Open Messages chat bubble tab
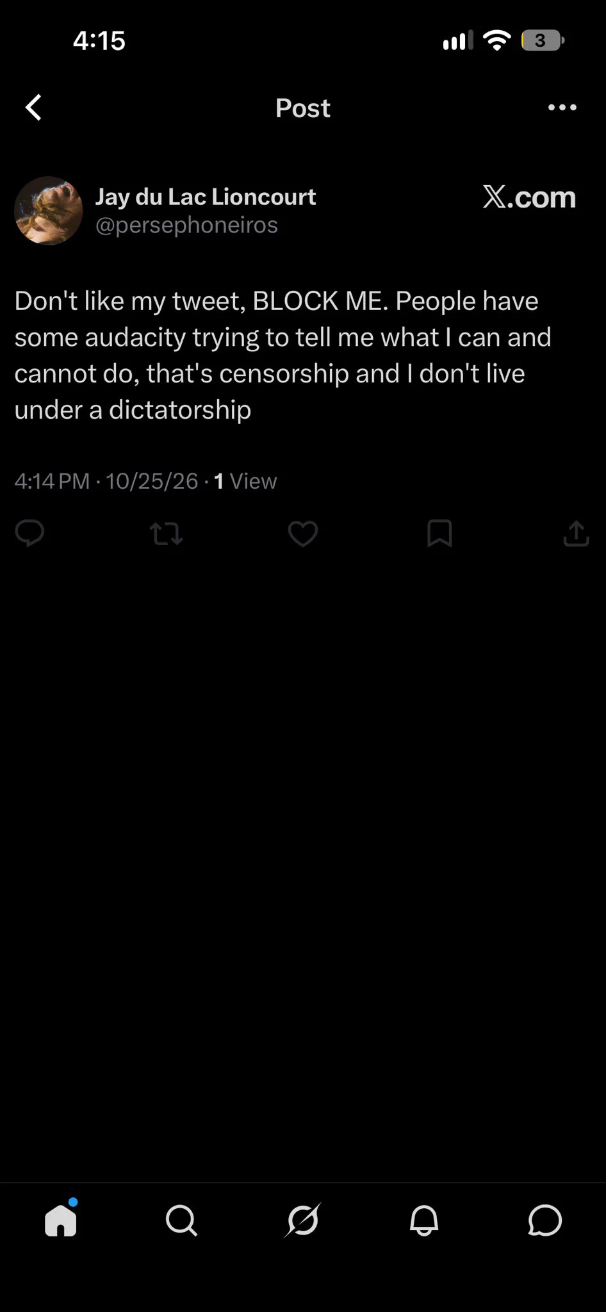This screenshot has height=1312, width=606. (x=545, y=1220)
